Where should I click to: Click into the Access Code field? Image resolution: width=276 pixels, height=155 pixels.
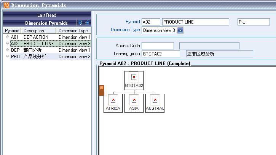(158, 46)
